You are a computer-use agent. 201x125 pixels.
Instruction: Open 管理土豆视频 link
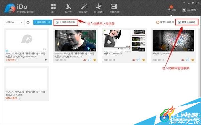tap(165, 22)
